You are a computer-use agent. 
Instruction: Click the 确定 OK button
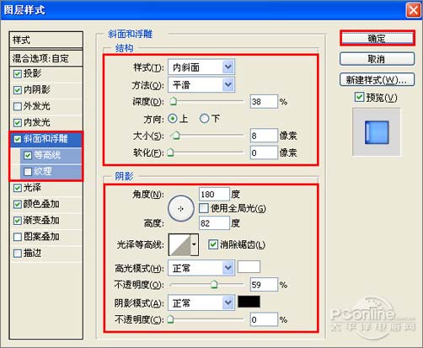tap(377, 38)
